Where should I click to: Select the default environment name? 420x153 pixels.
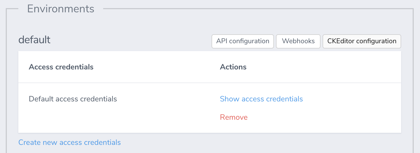click(x=34, y=40)
